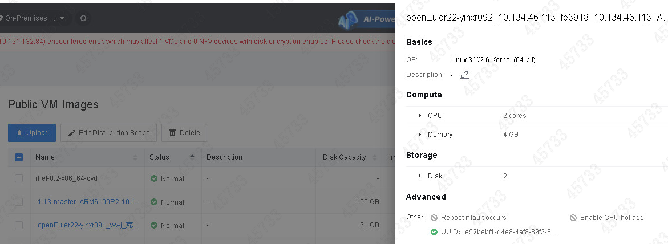Check the rhel-8.2-x86_64-dvd row checkbox
668x244 pixels.
pyautogui.click(x=19, y=178)
